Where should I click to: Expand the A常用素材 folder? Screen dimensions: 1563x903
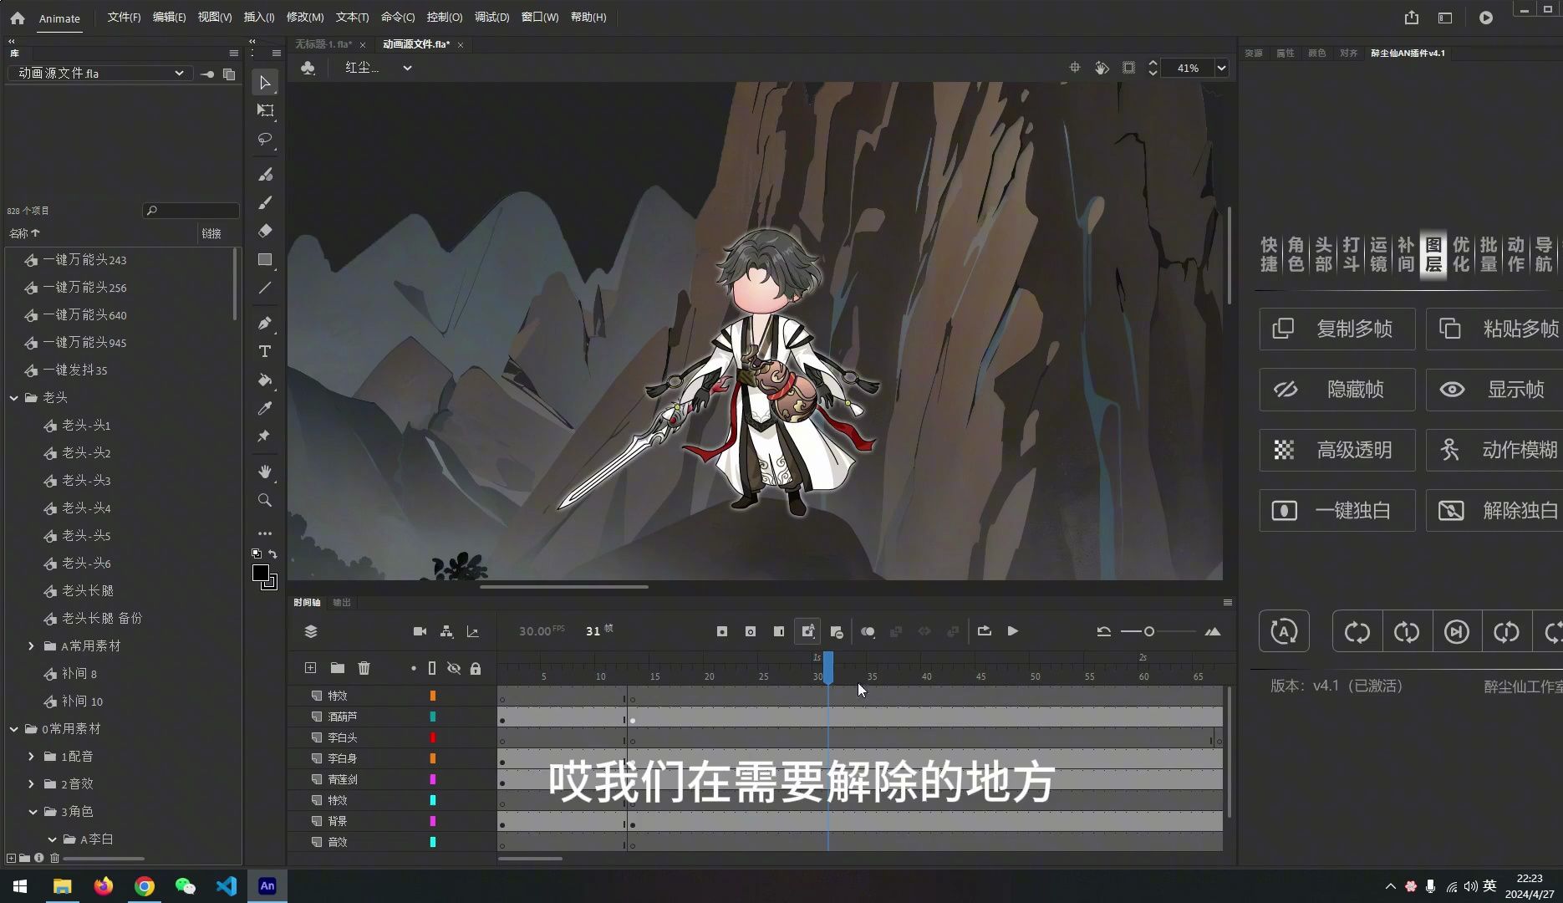tap(31, 646)
